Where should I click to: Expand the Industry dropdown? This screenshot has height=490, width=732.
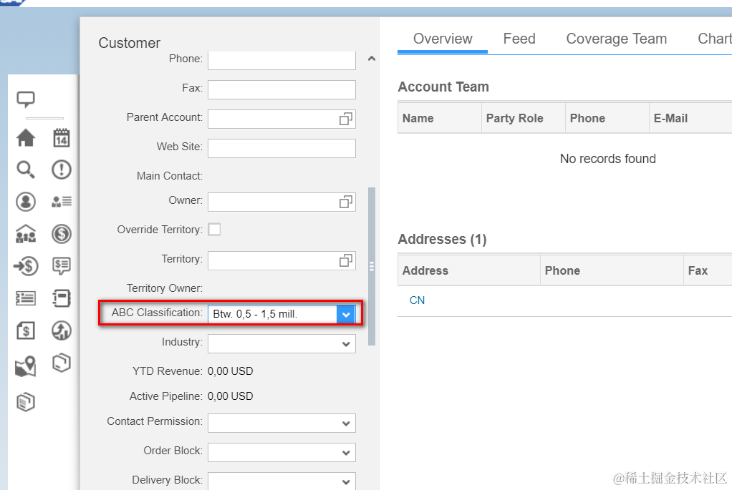coord(346,344)
